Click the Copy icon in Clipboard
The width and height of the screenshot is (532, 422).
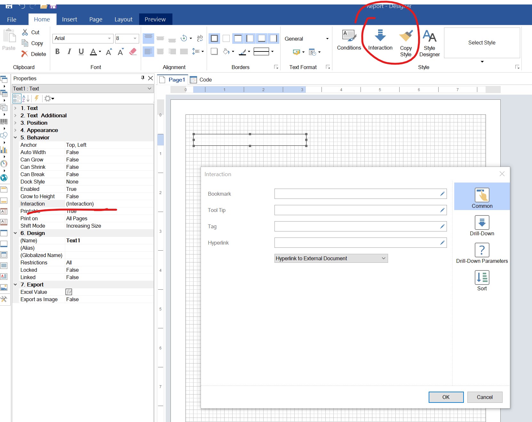25,43
